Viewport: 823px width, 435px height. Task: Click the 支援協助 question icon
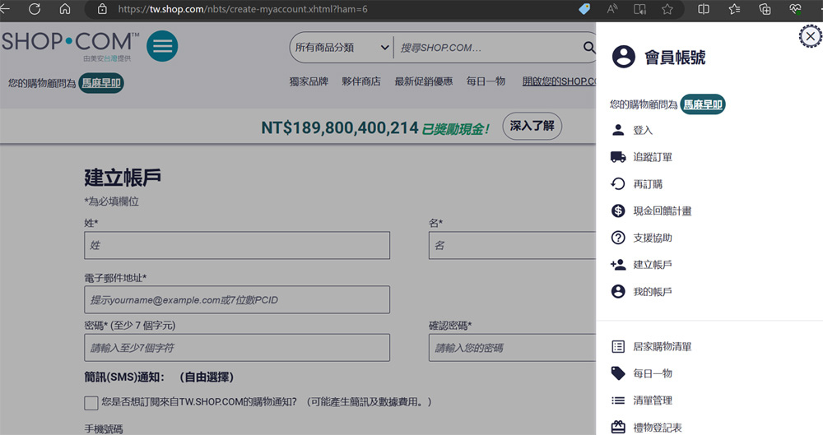618,238
